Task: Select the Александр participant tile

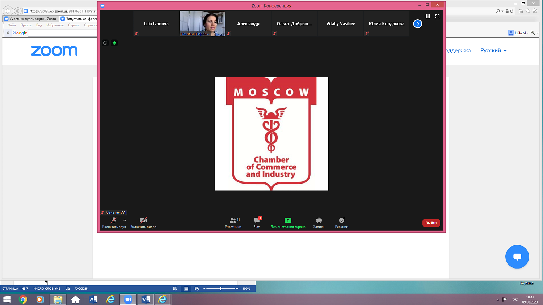Action: pos(248,24)
